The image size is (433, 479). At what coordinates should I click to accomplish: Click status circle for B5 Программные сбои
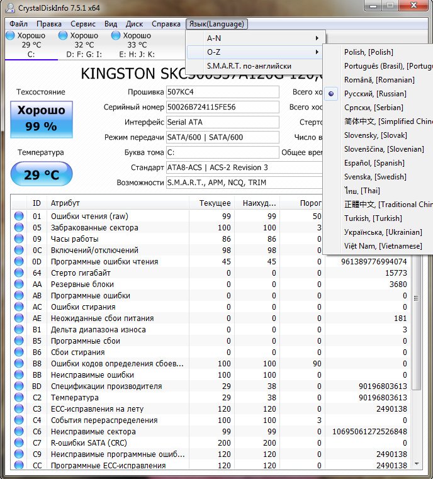click(19, 341)
